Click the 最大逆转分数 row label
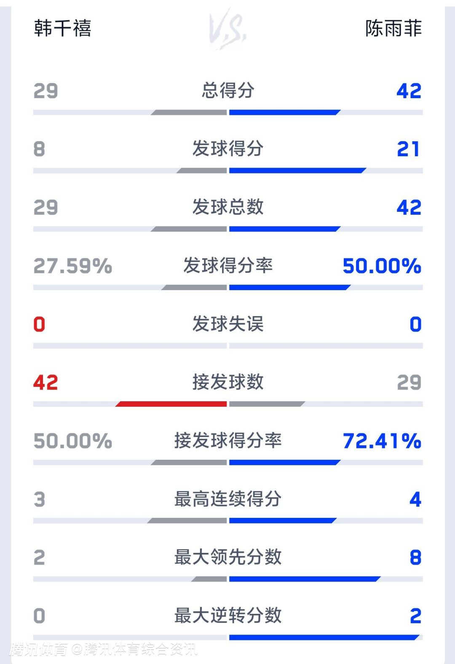455x664 pixels. pos(228,616)
